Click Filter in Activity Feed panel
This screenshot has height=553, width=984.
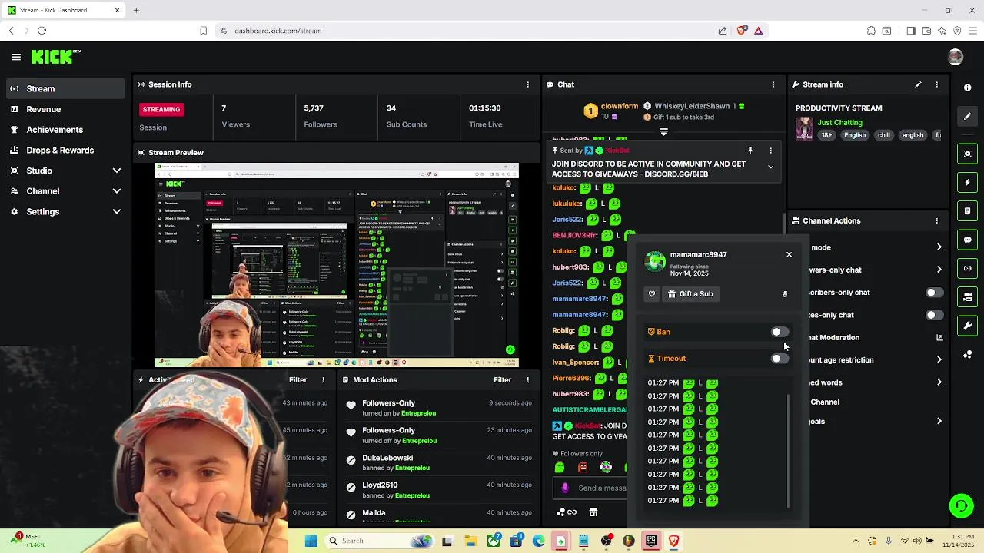point(298,379)
